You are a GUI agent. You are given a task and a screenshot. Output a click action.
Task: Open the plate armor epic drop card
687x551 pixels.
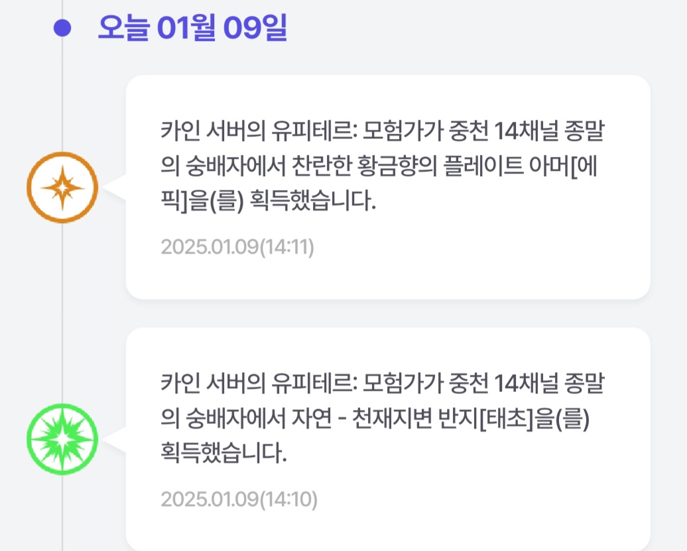[388, 187]
